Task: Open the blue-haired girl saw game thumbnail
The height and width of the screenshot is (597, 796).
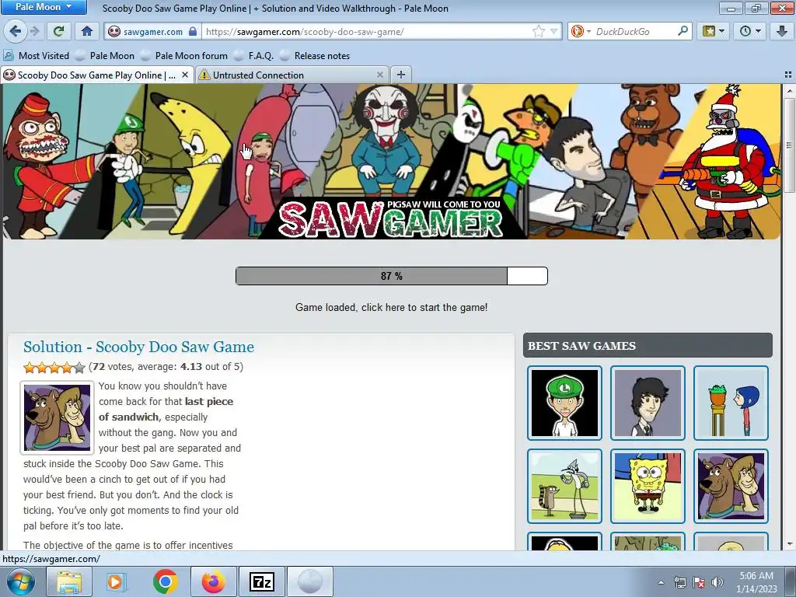Action: click(731, 403)
